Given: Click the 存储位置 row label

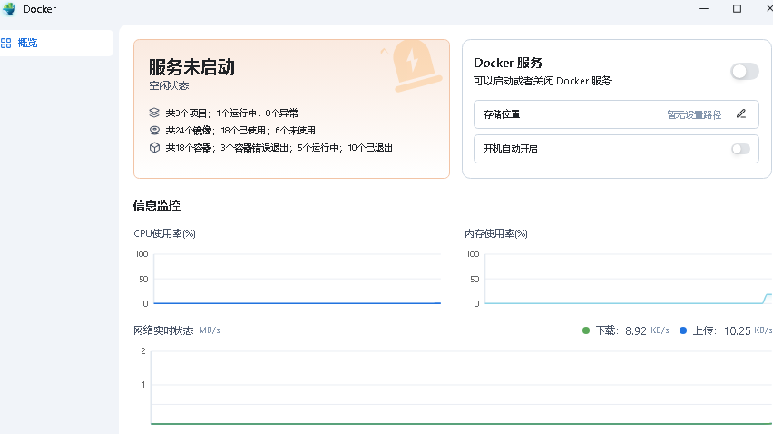Looking at the screenshot, I should point(502,114).
